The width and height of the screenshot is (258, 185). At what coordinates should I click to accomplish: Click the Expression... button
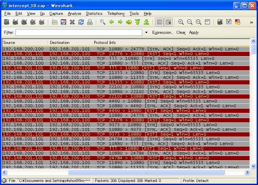(162, 32)
